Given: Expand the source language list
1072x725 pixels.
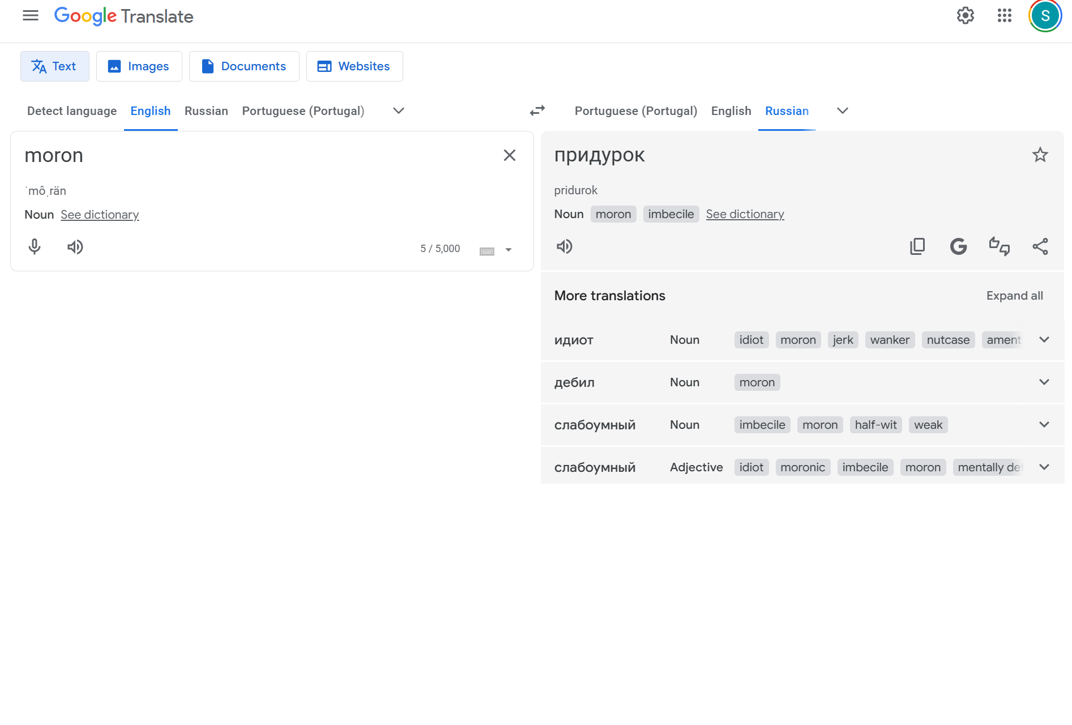Looking at the screenshot, I should click(x=399, y=110).
